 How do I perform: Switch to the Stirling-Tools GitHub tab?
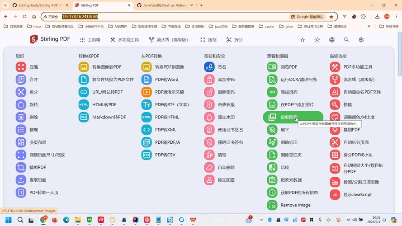40,5
